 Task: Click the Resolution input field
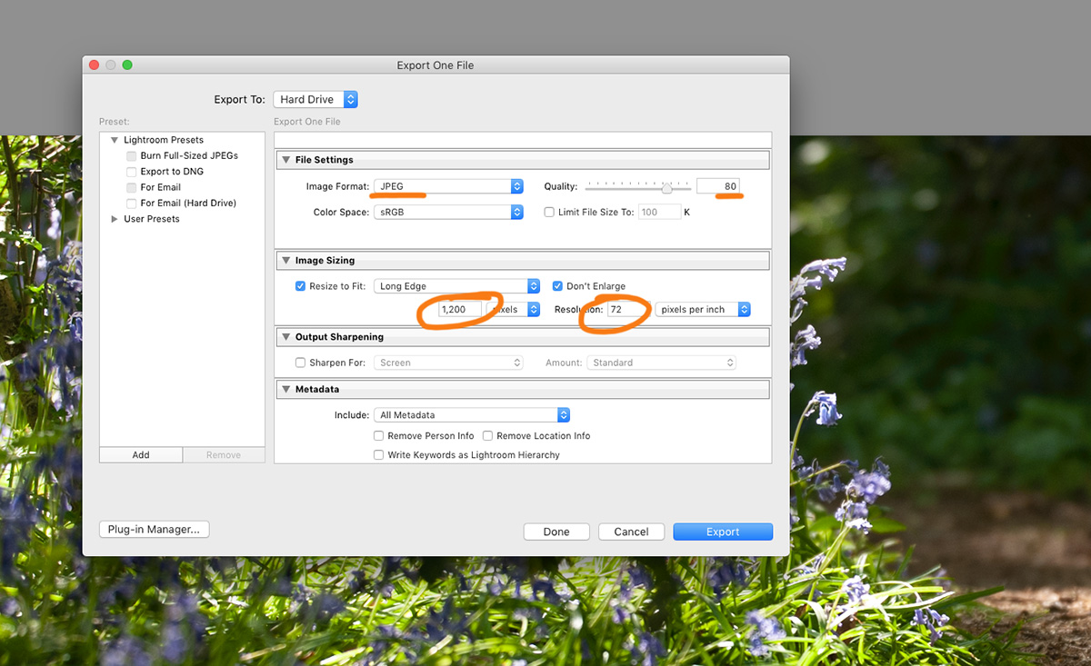pyautogui.click(x=626, y=310)
